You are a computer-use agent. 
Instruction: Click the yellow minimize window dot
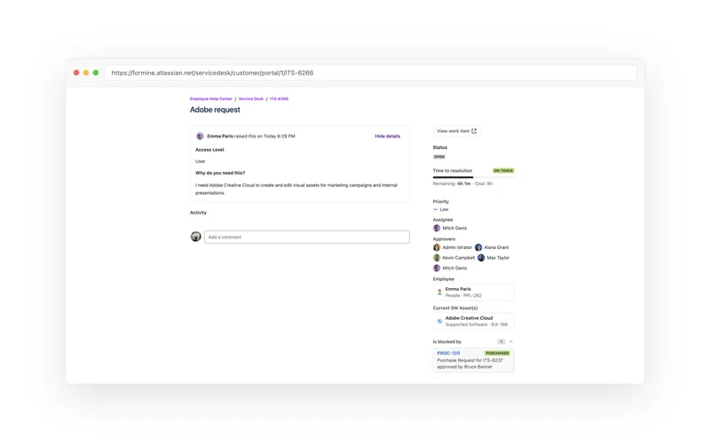86,73
